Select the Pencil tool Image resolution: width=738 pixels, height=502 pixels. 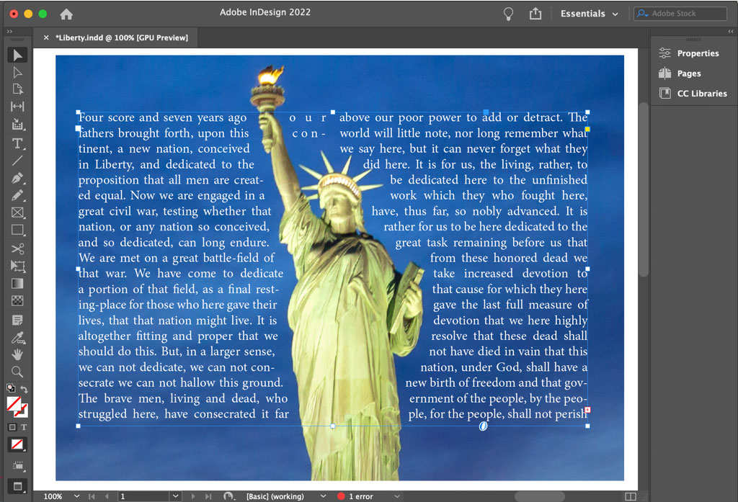point(17,195)
